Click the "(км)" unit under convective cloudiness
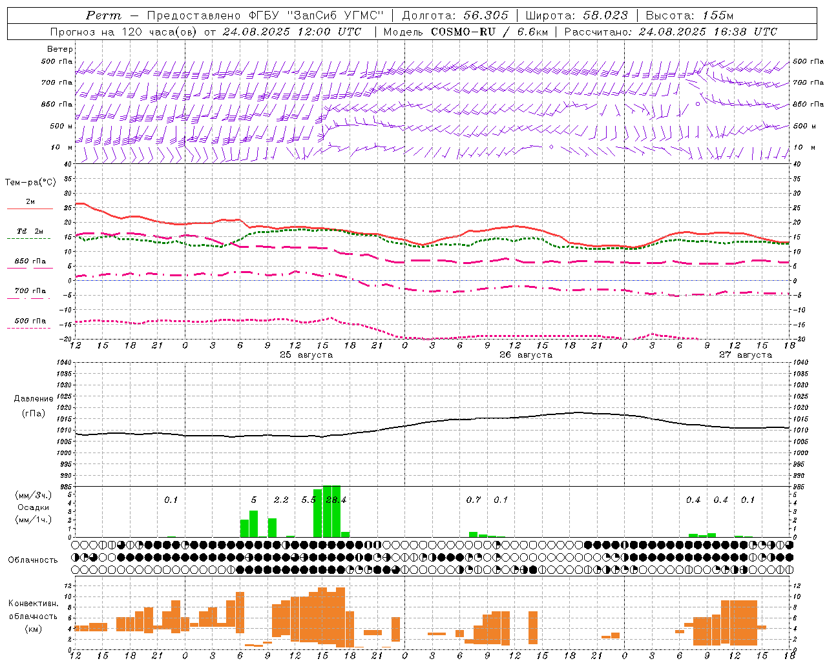Viewport: 827px width, 661px height. (x=33, y=629)
